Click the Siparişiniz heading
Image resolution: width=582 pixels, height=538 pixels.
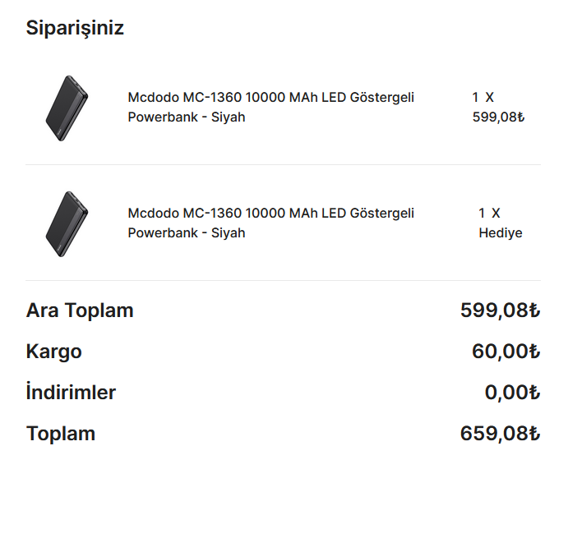75,28
